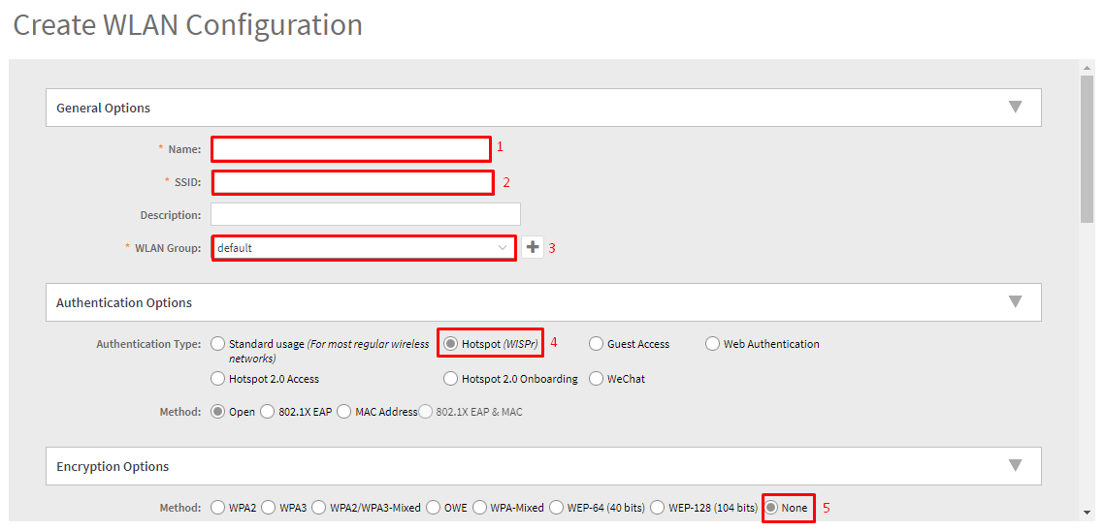
Task: Select 802.1X EAP & MAC method
Action: pyautogui.click(x=425, y=412)
